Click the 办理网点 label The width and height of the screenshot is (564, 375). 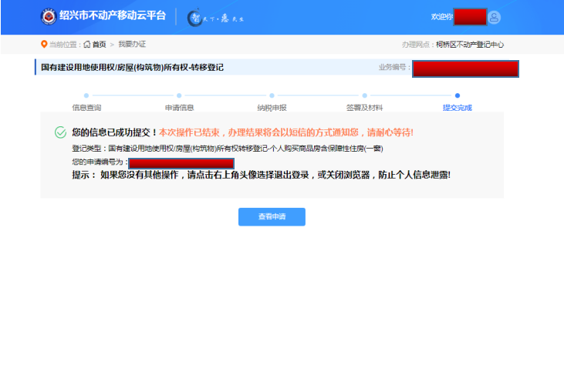(x=417, y=45)
